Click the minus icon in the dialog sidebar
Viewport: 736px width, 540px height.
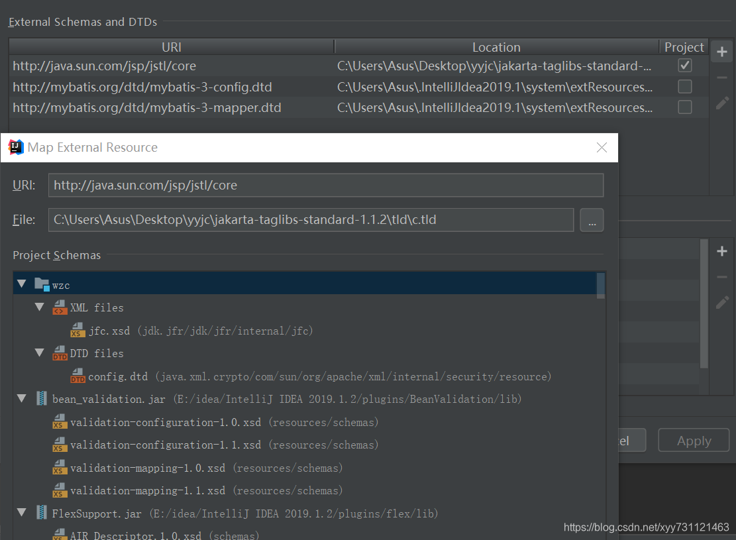[721, 277]
